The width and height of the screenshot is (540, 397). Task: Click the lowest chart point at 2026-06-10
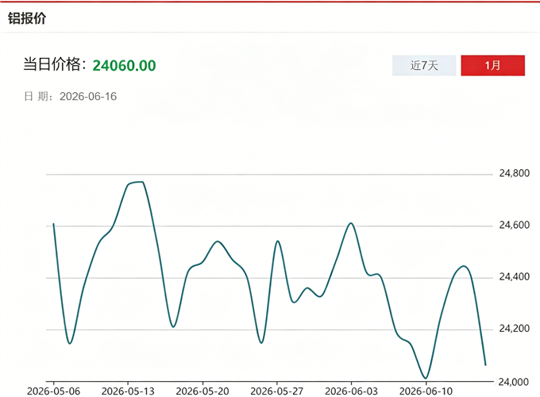(426, 378)
